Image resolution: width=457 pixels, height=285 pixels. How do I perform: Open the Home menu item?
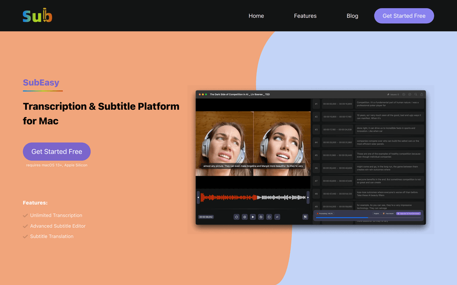[x=256, y=16]
